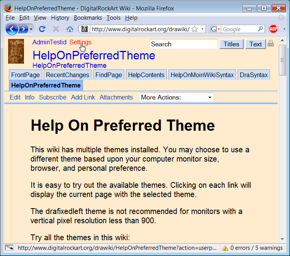
Task: Open the Tools menu
Action: (114, 18)
